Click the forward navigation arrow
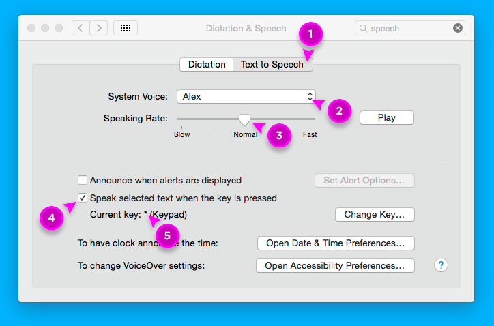 click(x=100, y=28)
